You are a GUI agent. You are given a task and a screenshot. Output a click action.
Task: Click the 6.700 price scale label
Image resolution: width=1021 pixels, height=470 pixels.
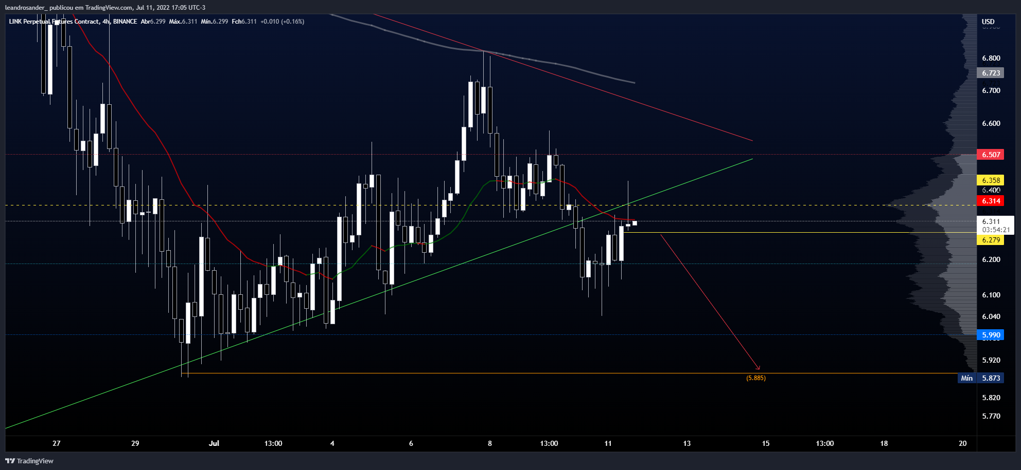point(991,90)
